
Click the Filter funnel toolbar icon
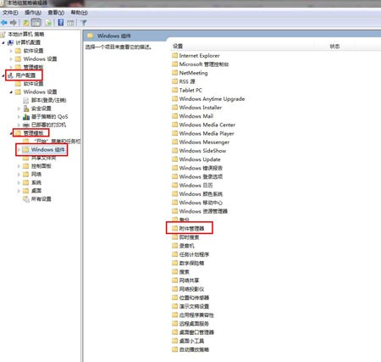tap(84, 23)
